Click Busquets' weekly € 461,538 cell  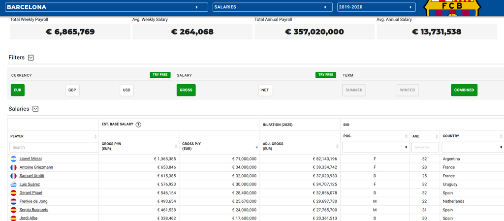tap(138, 210)
